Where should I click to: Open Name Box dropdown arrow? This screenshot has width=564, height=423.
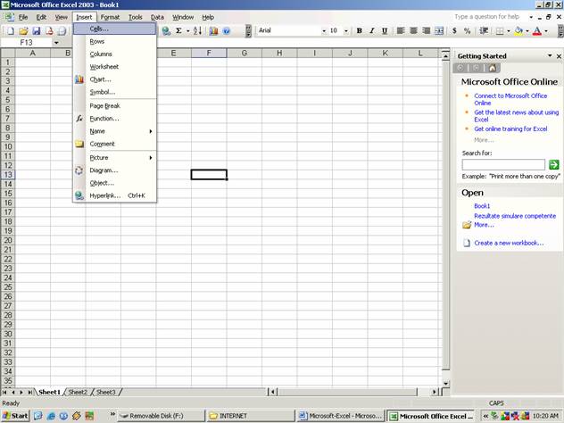point(56,43)
